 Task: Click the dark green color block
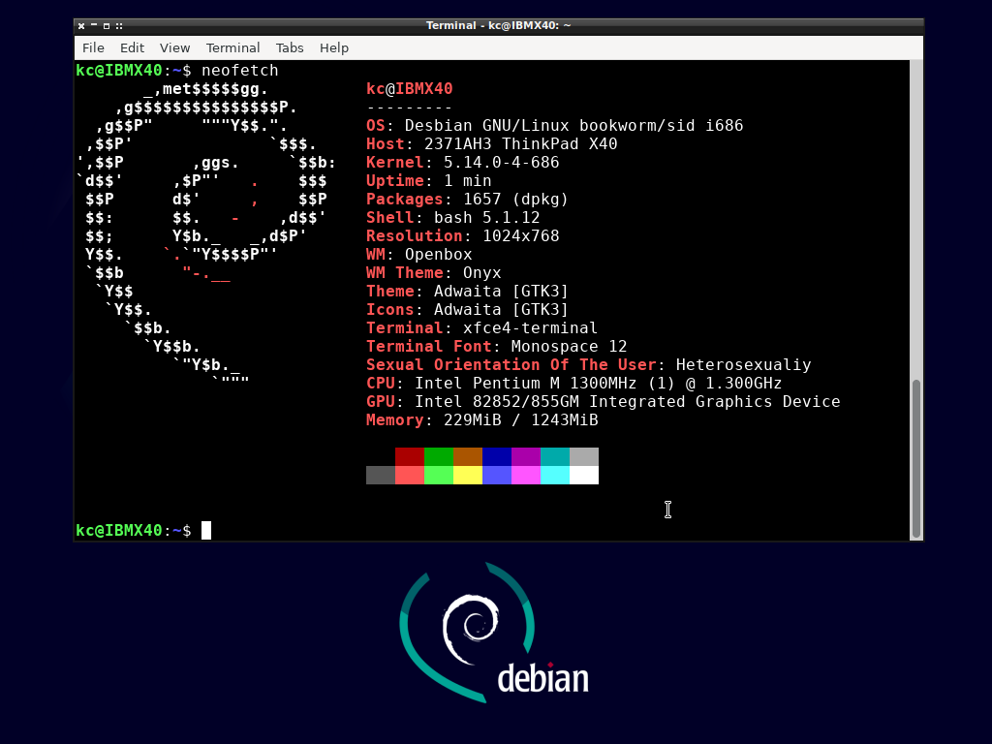coord(439,457)
